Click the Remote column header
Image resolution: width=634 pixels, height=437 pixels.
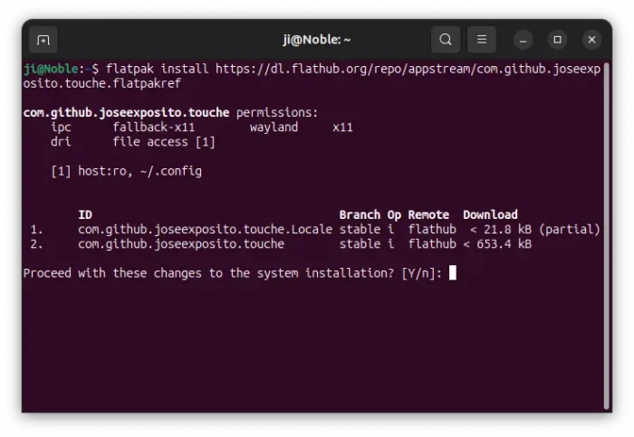tap(428, 214)
